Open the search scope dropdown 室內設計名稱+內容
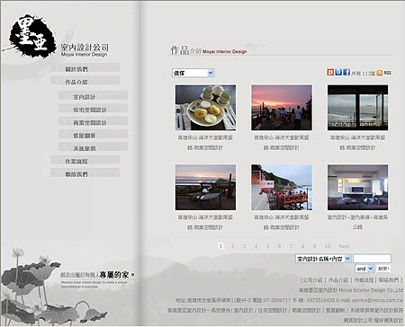This screenshot has height=327, width=405. pyautogui.click(x=323, y=259)
